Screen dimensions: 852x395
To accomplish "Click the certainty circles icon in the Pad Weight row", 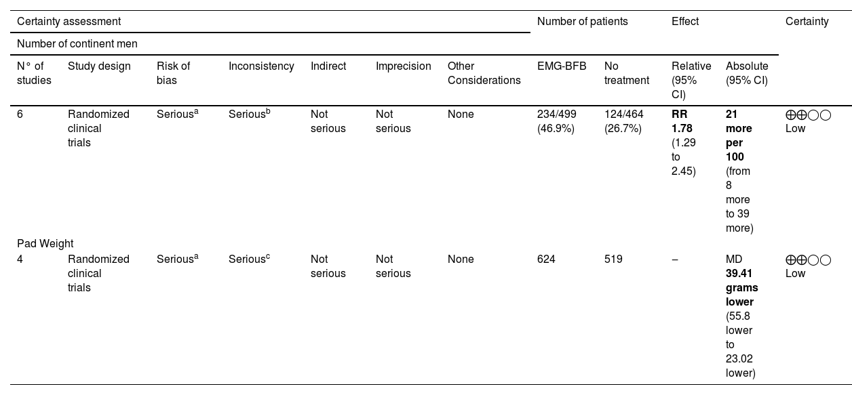I will click(808, 259).
